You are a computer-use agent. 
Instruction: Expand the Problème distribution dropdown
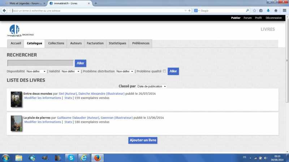pyautogui.click(x=125, y=71)
